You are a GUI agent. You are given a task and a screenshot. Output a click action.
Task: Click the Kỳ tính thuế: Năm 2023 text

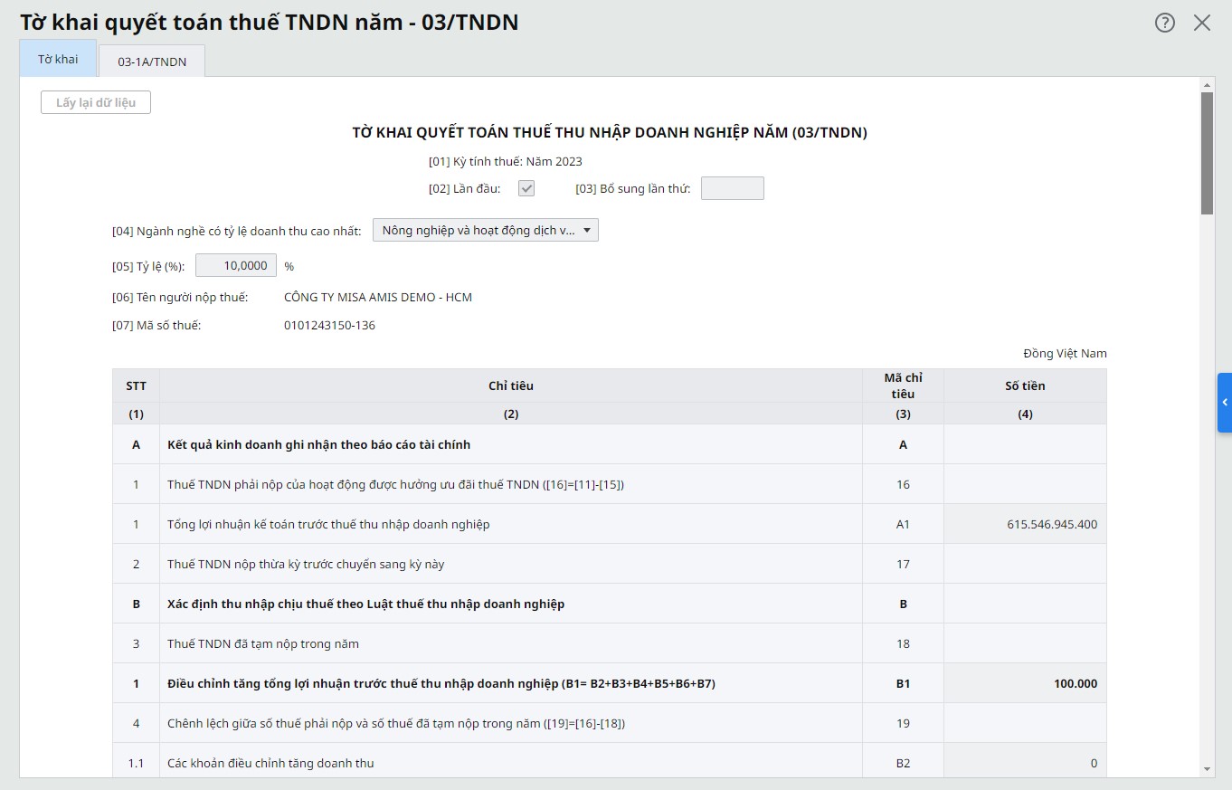point(506,161)
